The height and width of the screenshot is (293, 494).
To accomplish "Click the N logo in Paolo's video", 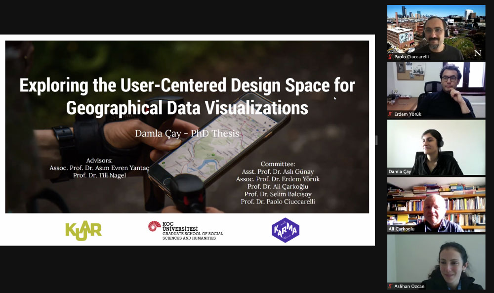I will tap(477, 53).
